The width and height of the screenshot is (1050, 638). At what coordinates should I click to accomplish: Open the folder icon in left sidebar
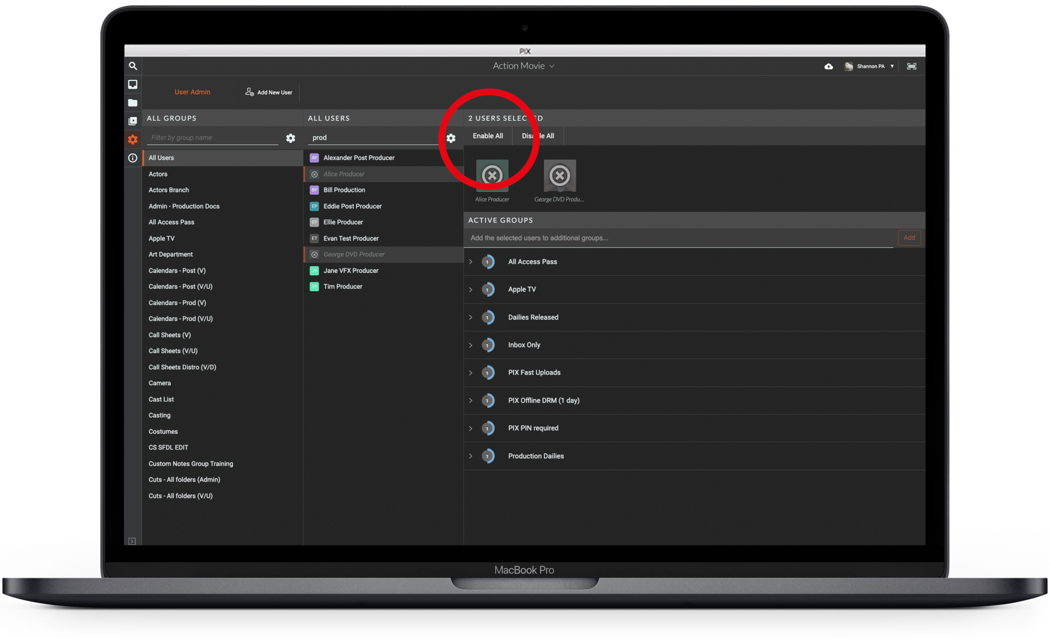click(132, 103)
